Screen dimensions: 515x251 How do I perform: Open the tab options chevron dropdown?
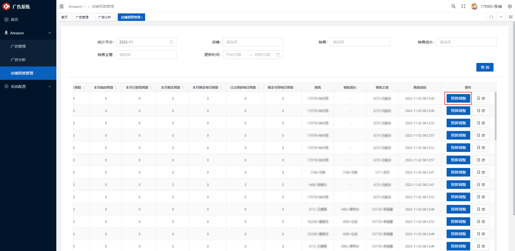click(501, 17)
